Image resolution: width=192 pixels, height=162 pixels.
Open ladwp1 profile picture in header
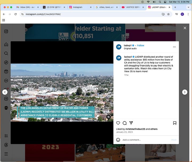(119, 47)
